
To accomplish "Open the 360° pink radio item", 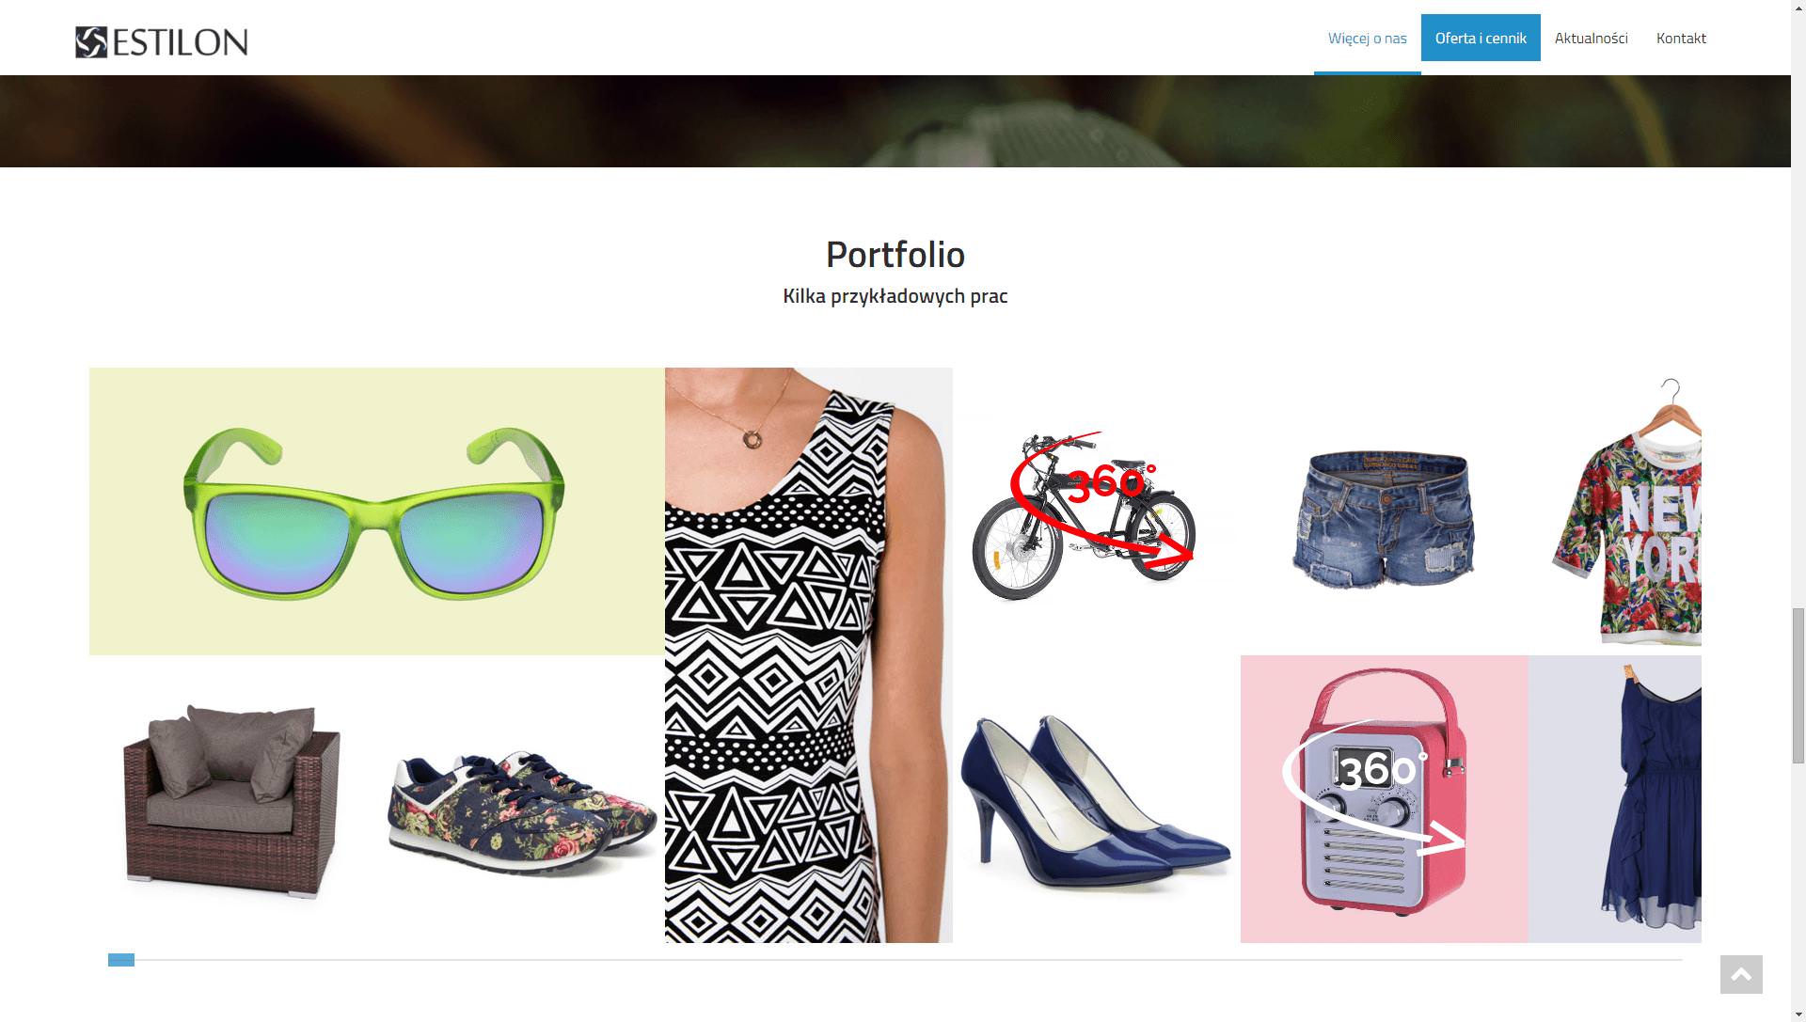I will click(x=1384, y=799).
